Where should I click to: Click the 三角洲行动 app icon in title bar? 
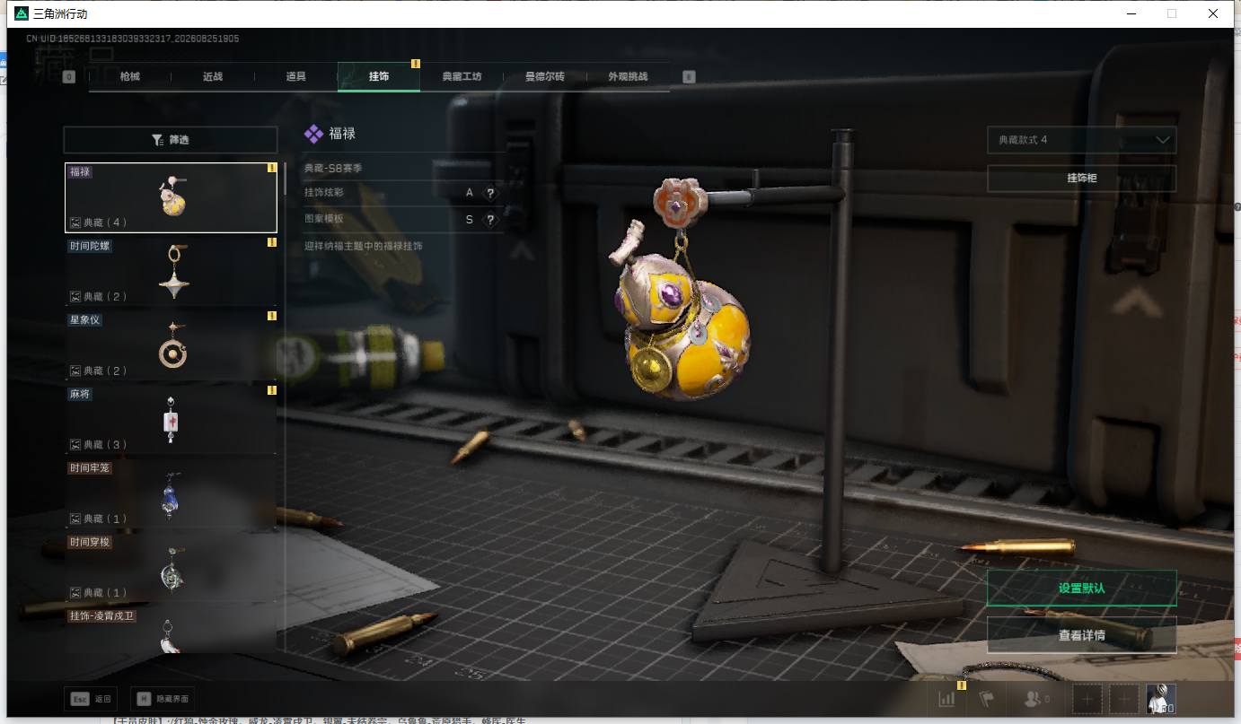click(x=22, y=13)
